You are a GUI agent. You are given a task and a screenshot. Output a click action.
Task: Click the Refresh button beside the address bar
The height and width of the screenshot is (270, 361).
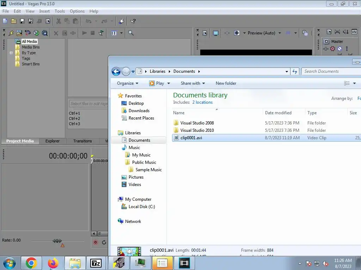[295, 71]
